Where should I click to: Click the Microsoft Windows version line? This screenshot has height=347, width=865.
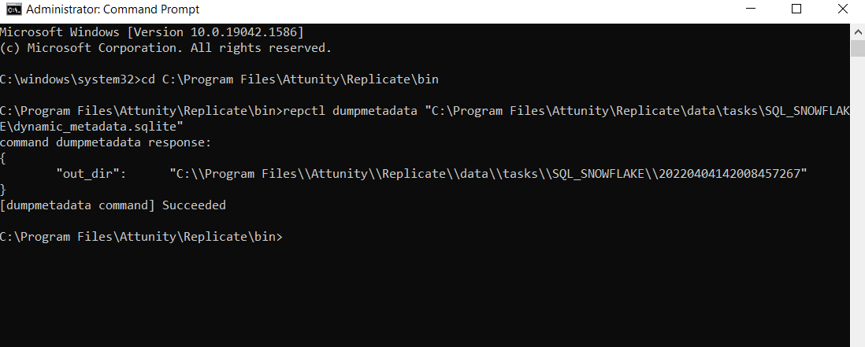(152, 32)
